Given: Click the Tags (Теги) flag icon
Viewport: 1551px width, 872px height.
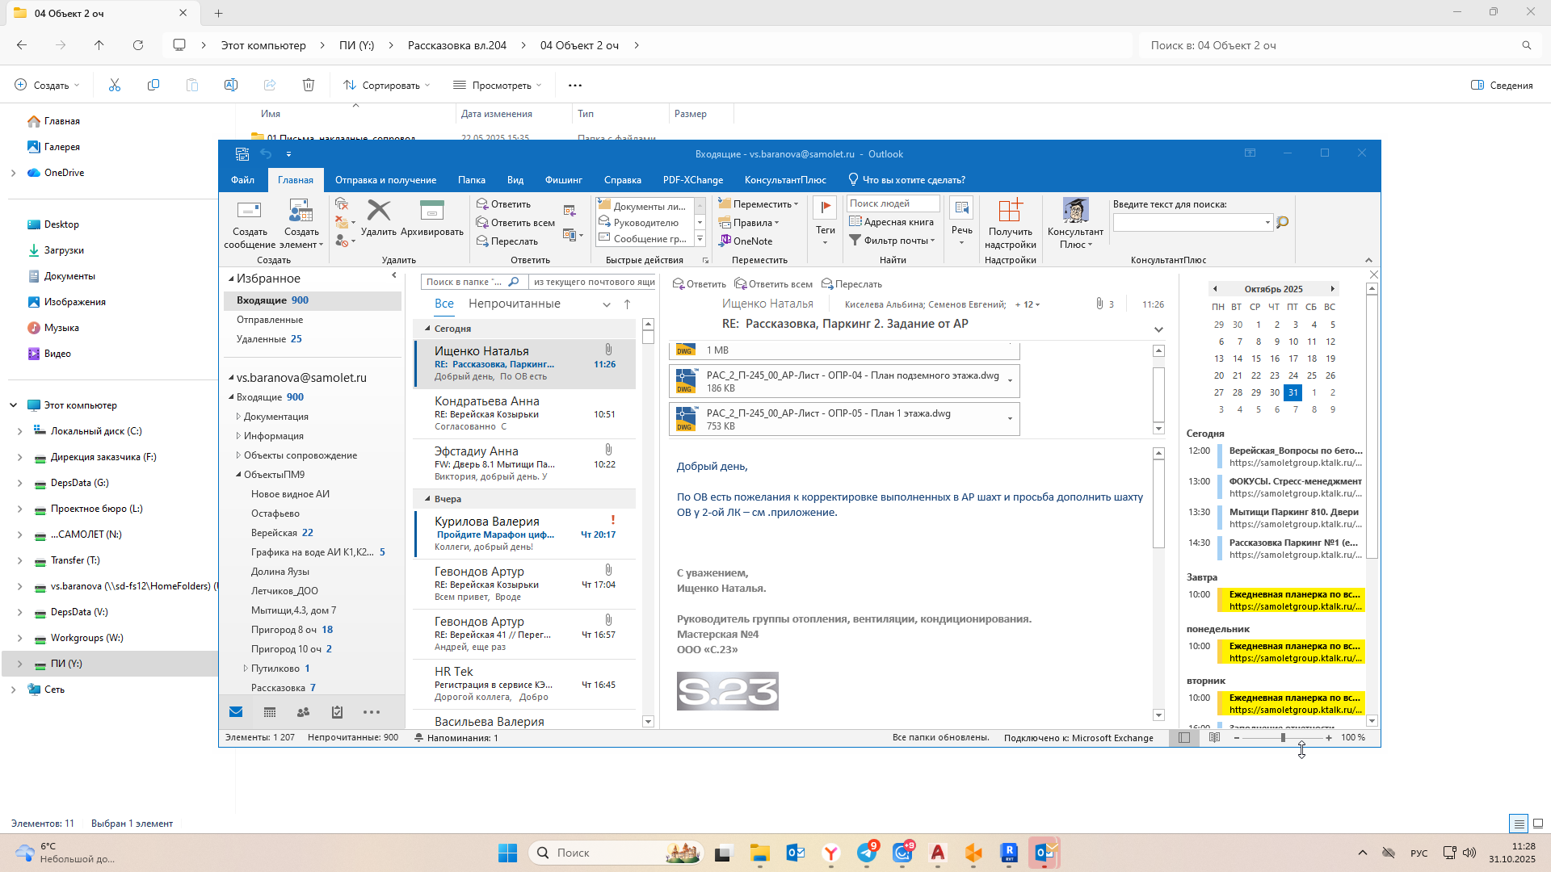Looking at the screenshot, I should pos(825,208).
